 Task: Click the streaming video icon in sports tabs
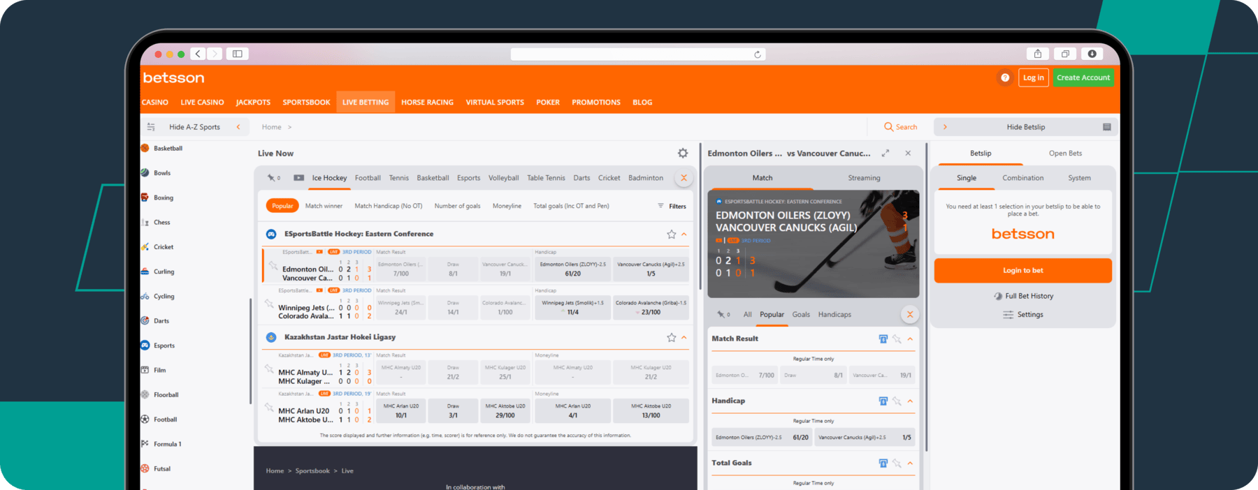tap(298, 178)
